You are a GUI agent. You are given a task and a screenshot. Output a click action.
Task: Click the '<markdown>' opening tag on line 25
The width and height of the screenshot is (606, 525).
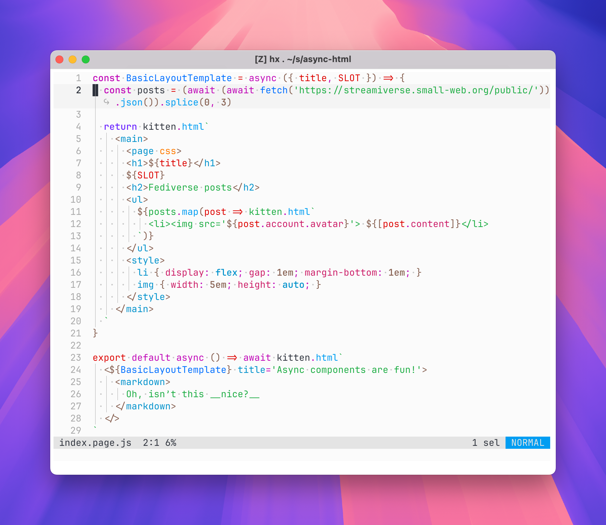143,382
